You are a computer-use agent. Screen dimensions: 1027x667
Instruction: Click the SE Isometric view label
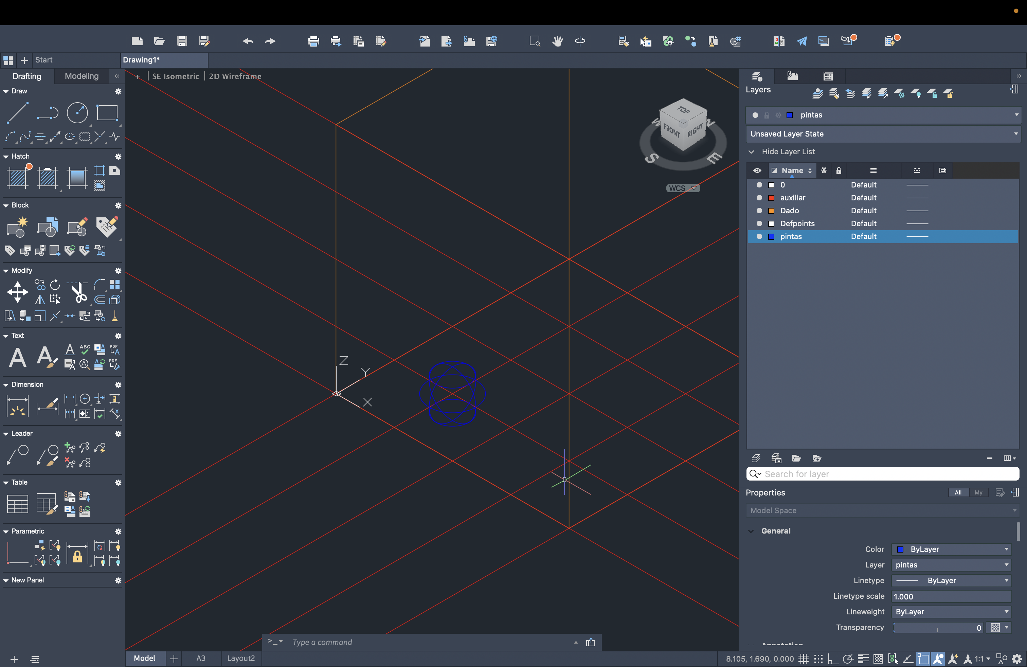(x=175, y=76)
